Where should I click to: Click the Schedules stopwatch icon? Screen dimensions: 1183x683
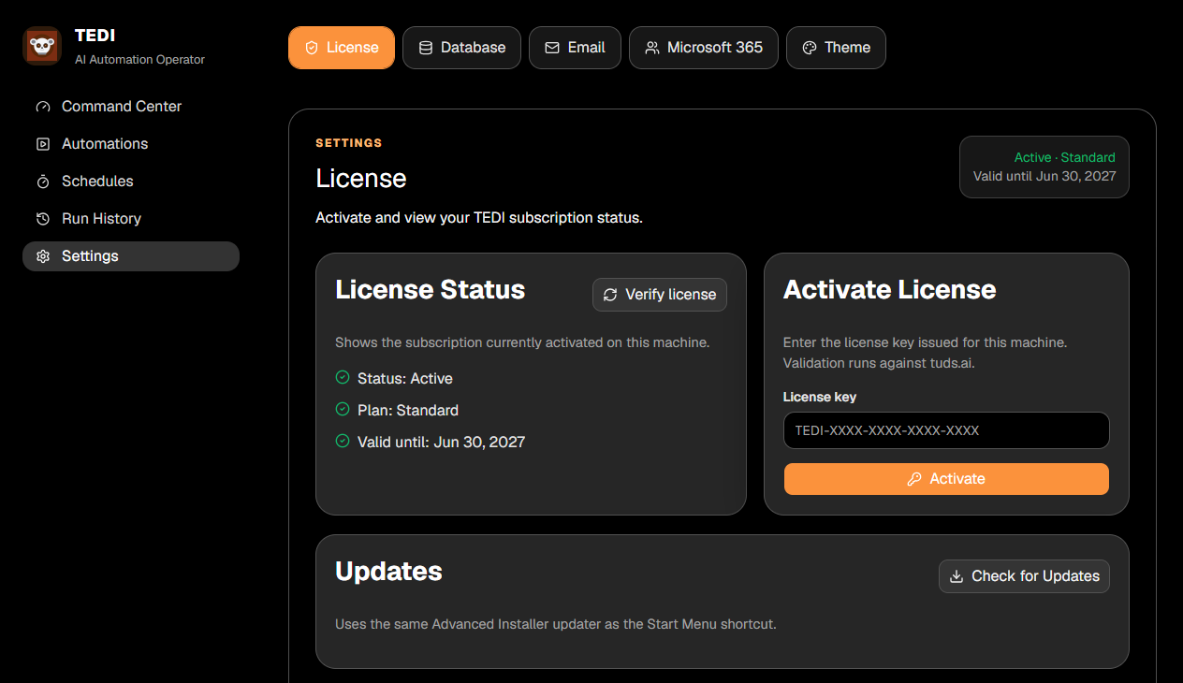click(x=43, y=182)
